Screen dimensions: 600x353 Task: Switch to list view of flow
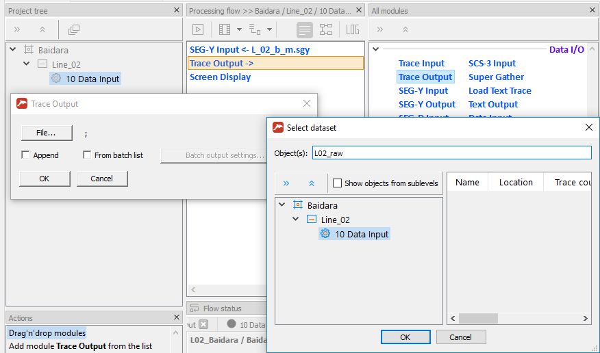click(x=305, y=29)
